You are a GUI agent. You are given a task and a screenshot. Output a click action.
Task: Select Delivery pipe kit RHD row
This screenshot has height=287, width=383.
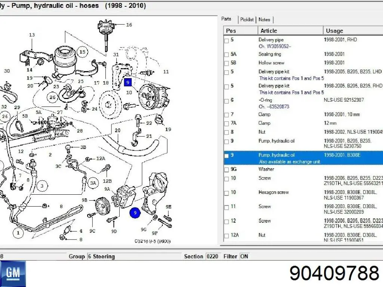click(303, 89)
